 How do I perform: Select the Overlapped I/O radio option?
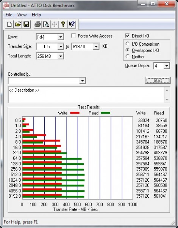click(128, 50)
